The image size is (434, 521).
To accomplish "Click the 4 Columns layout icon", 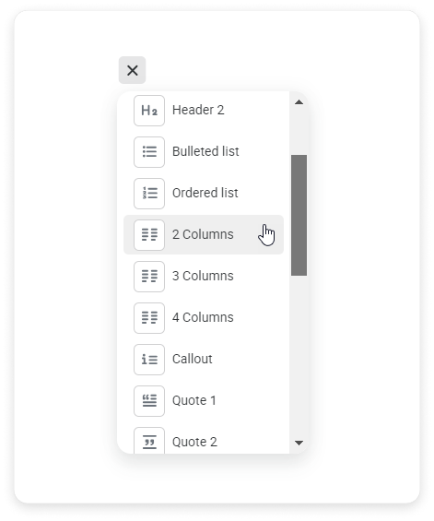I will click(x=149, y=318).
